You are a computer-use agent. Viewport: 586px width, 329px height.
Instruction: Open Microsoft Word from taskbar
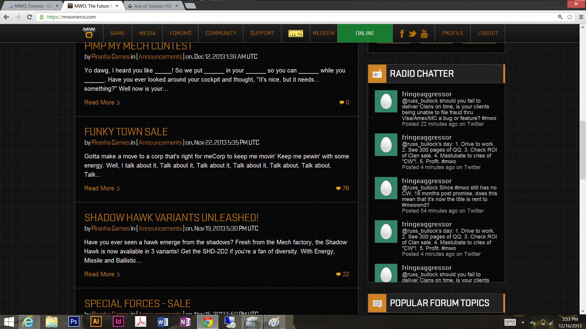(163, 322)
